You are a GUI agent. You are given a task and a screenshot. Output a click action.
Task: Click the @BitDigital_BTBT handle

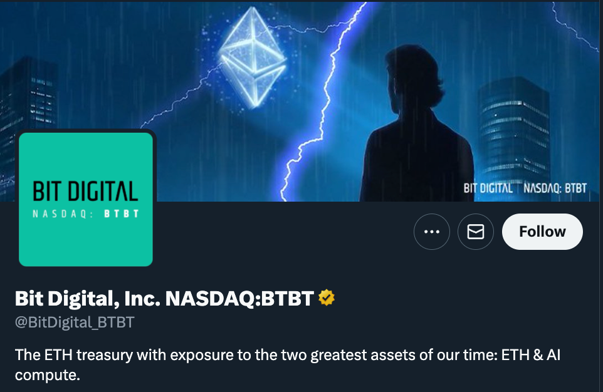(75, 322)
